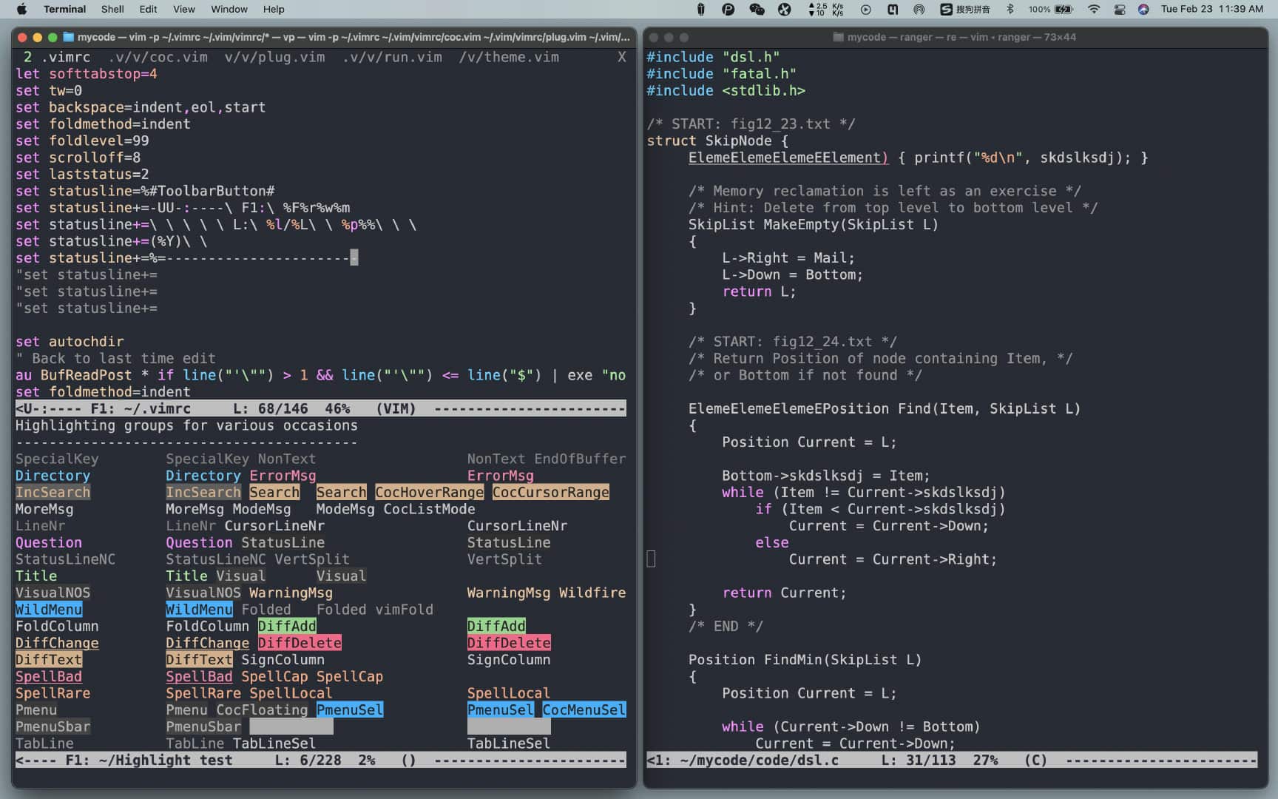Open the WeChat menu bar icon
This screenshot has height=799, width=1278.
pos(757,9)
